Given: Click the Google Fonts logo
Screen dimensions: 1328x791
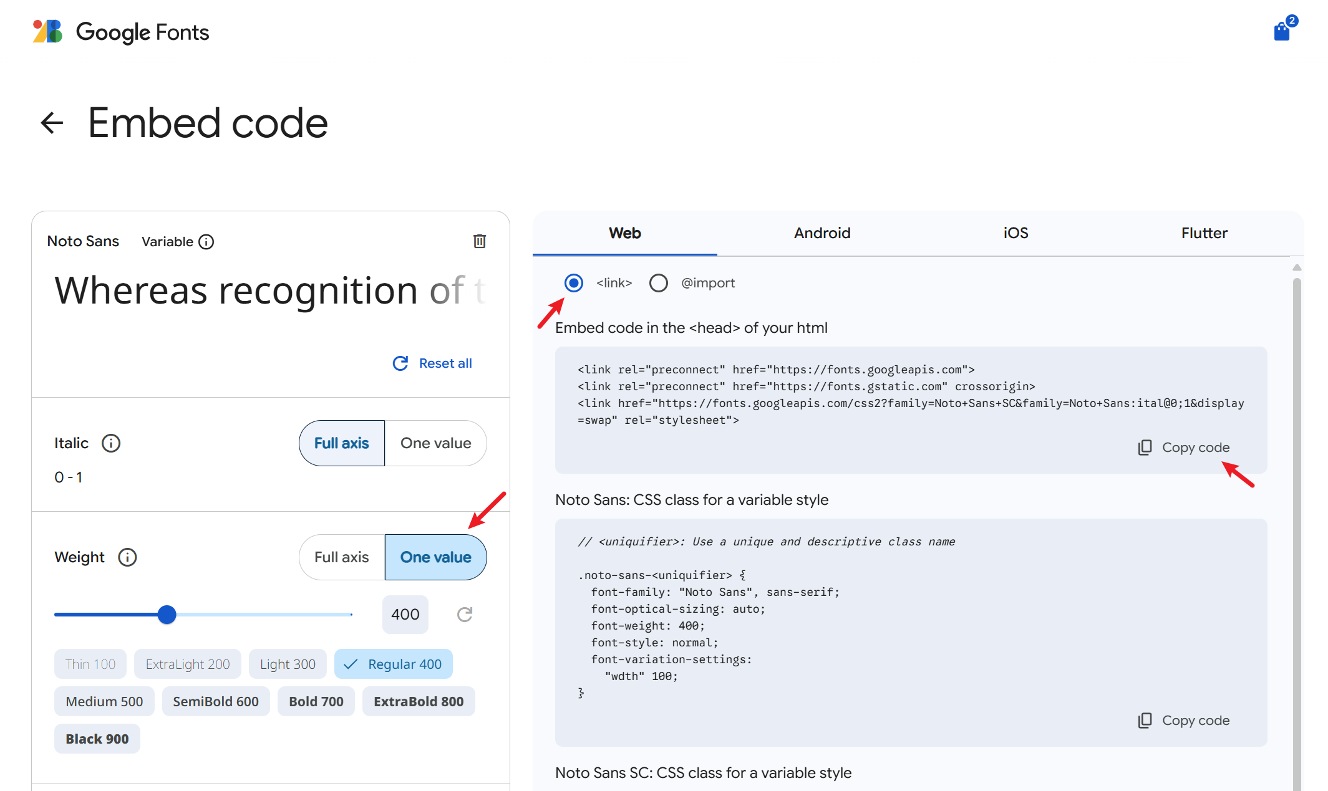Looking at the screenshot, I should (120, 32).
